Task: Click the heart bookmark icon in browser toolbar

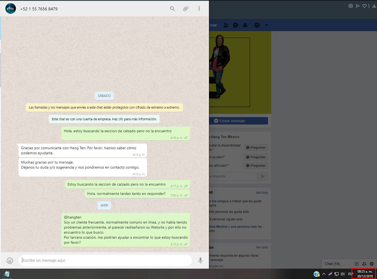Action: pyautogui.click(x=364, y=6)
